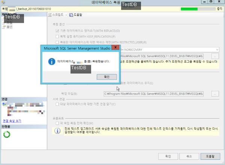The width and height of the screenshot is (225, 165).
Task: Click the bottom 확인 button of restore window
Action: coord(168,156)
